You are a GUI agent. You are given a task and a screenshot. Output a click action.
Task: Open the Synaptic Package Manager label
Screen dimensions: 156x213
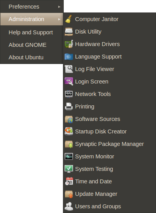pyautogui.click(x=109, y=144)
